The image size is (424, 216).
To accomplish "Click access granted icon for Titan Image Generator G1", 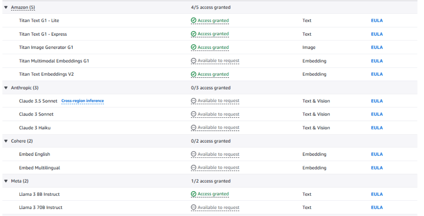I will (x=194, y=48).
